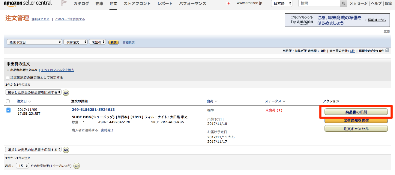
Task: Sort by ステータス arrow icon
Action: [x=284, y=102]
